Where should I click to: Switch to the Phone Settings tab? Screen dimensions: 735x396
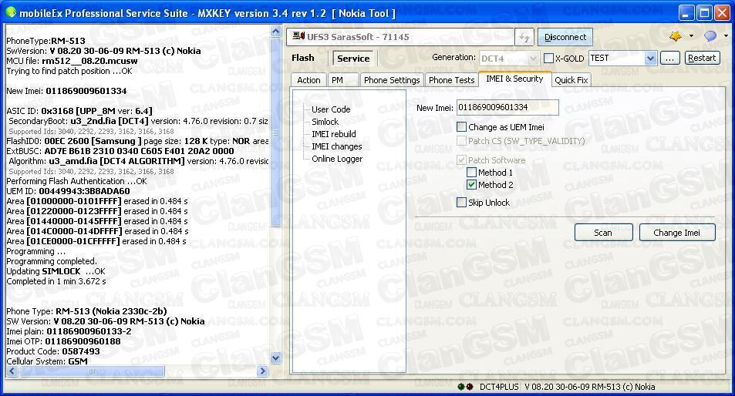(x=392, y=80)
